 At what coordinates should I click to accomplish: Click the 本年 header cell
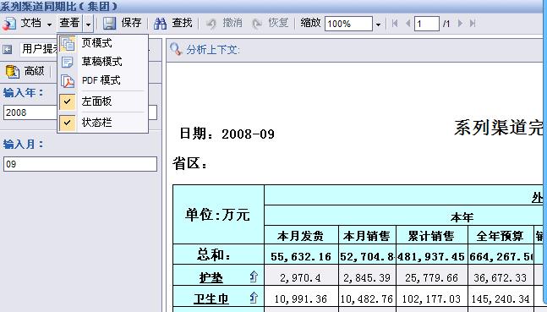[x=462, y=217]
